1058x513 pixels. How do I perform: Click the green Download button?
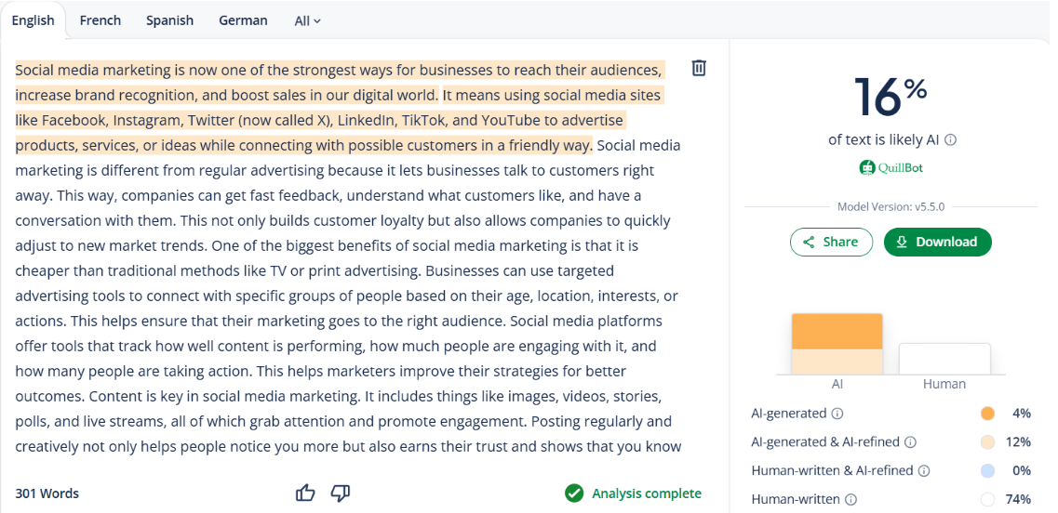[x=937, y=242]
